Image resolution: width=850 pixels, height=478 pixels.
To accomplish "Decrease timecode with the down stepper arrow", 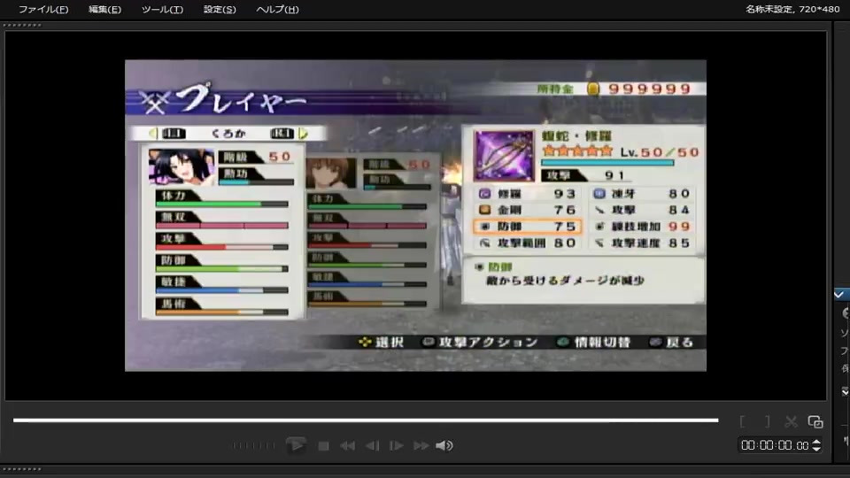I will pos(816,449).
